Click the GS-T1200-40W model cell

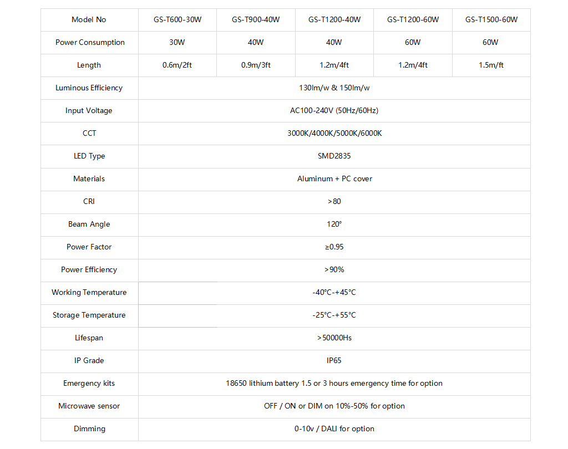(x=334, y=19)
